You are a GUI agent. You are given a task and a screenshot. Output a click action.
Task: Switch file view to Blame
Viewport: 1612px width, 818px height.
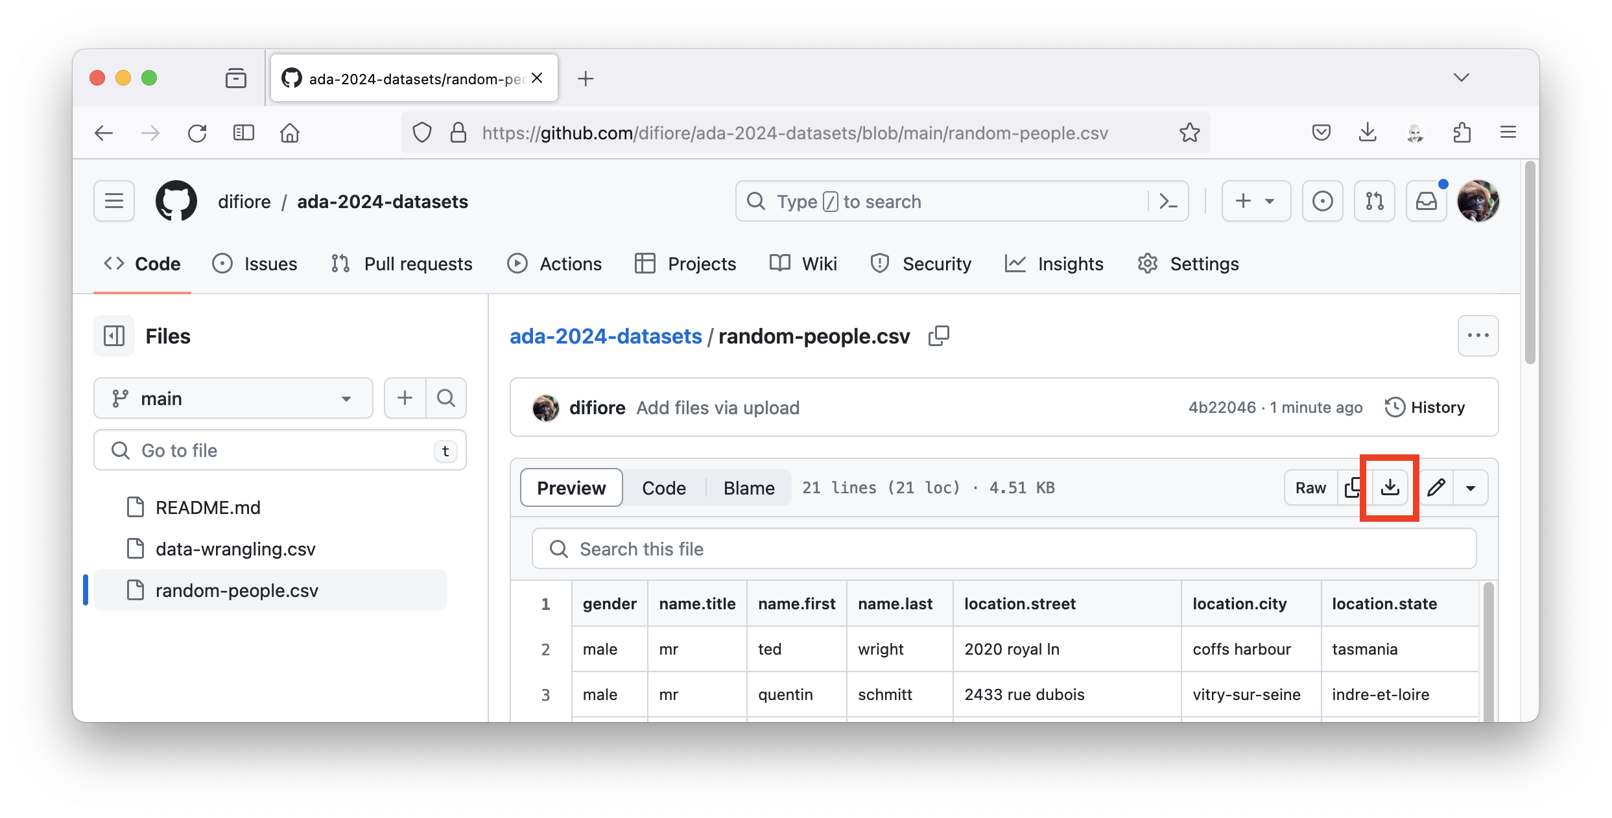[x=748, y=487]
